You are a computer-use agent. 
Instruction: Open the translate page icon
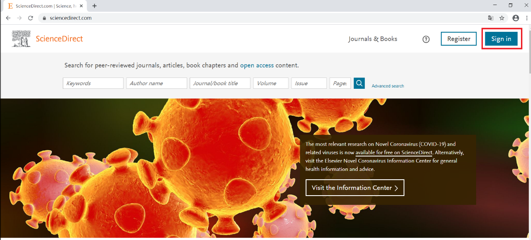[490, 18]
